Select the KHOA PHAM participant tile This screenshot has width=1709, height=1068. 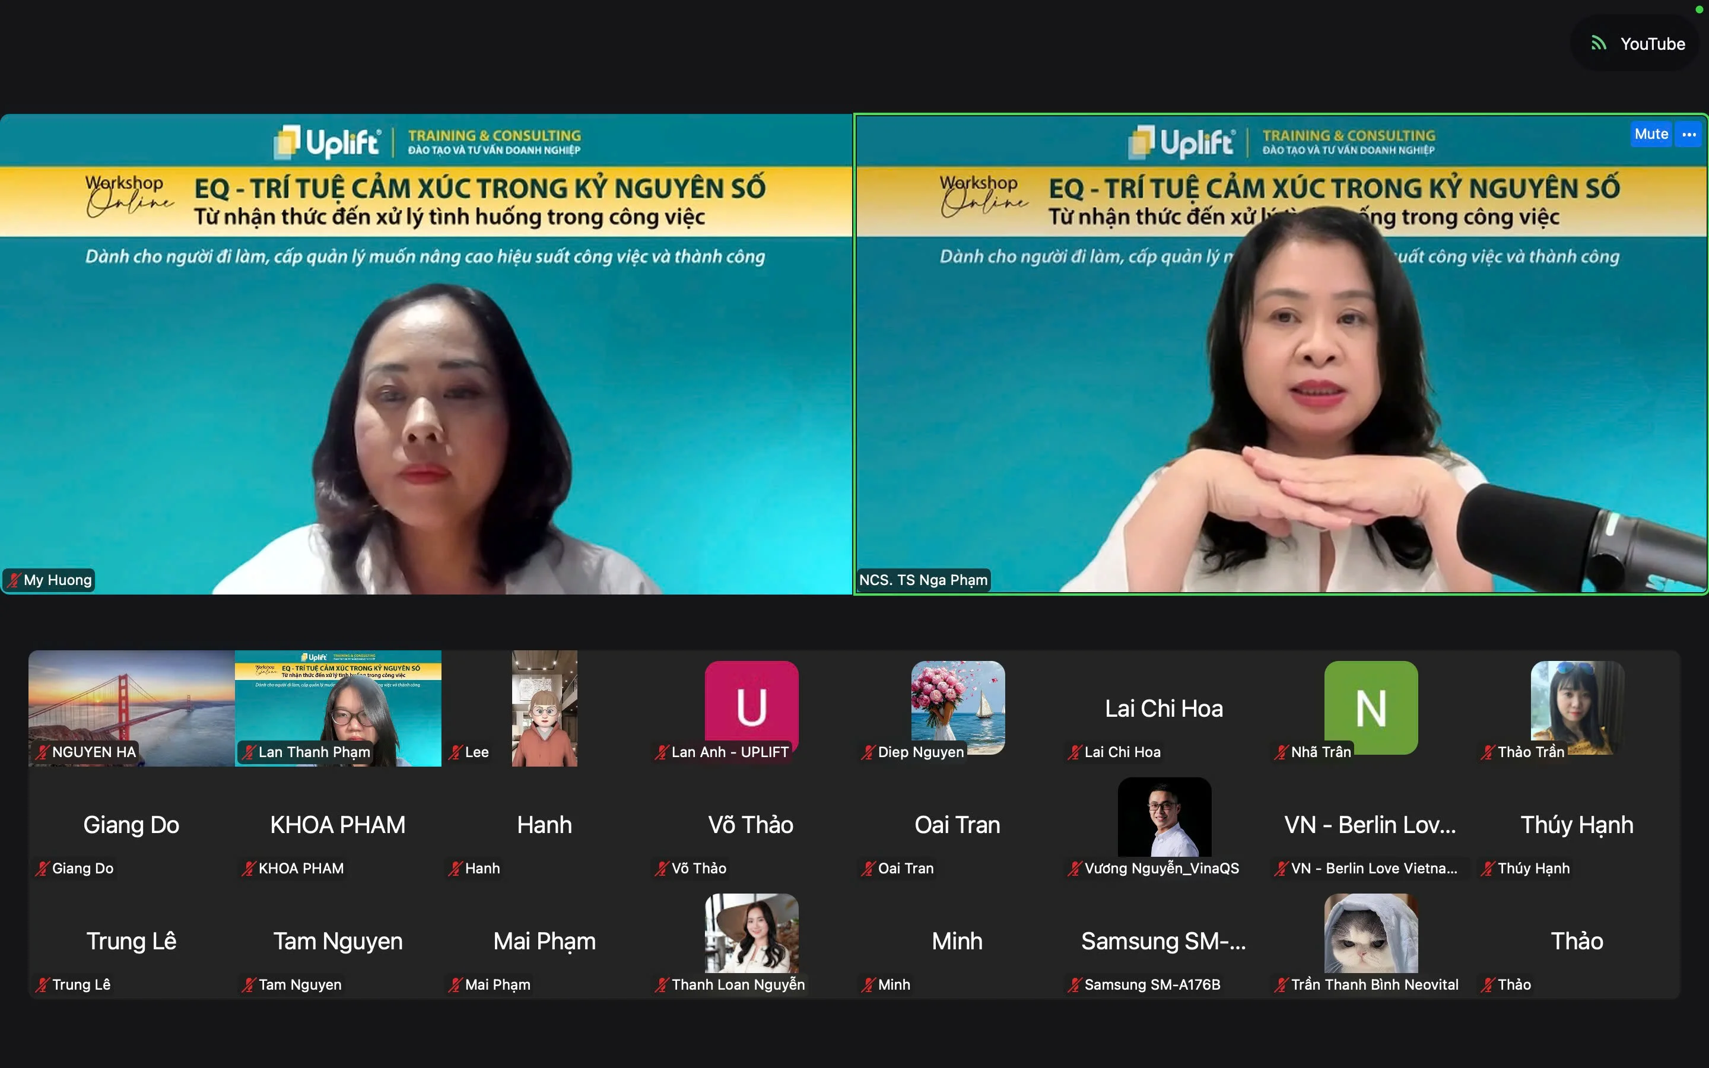coord(338,825)
